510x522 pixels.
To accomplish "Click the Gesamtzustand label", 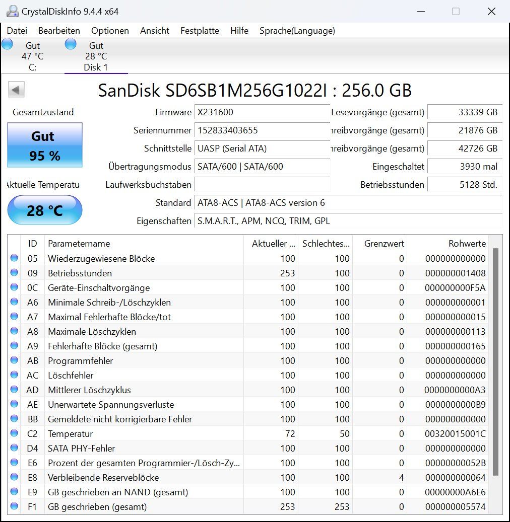I will coord(43,112).
